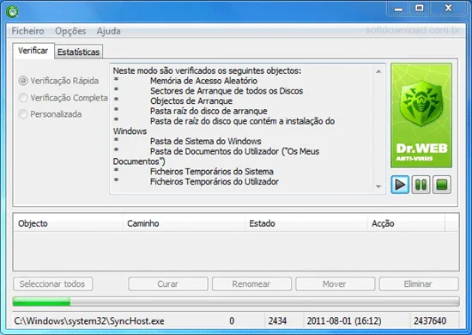Viewport: 472px width, 335px height.
Task: Click the Dr.WEB Anti-virus logo banner
Action: [421, 115]
